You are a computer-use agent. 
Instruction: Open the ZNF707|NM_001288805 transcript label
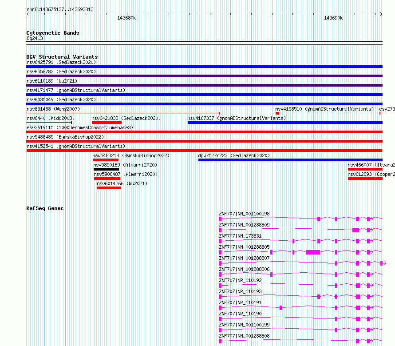[x=245, y=247]
